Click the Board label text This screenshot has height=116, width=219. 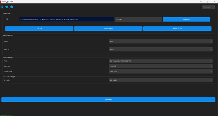coord(6,41)
